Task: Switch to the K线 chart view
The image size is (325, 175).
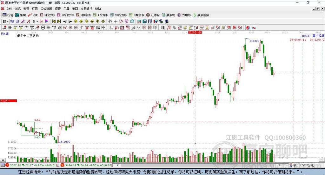Action: point(33,15)
